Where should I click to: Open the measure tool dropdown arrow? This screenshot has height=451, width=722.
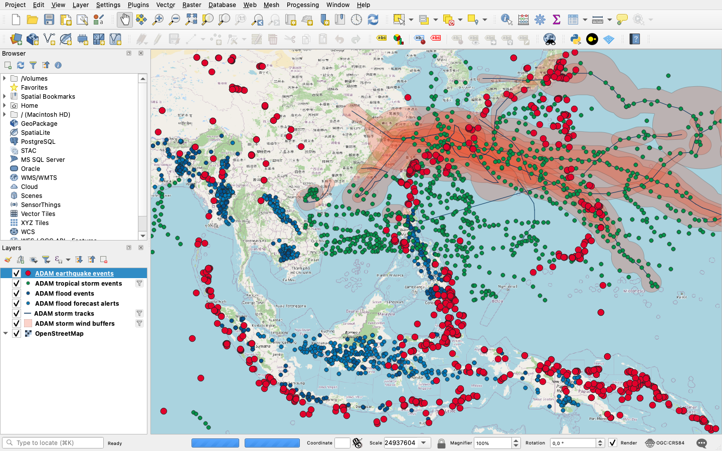(x=610, y=20)
